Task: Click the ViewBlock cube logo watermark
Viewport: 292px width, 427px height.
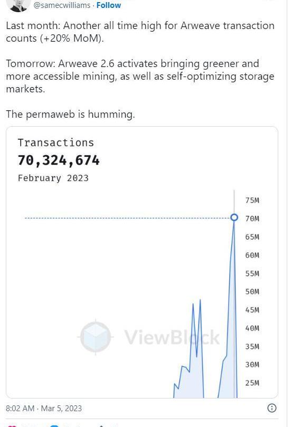Action: (x=96, y=337)
